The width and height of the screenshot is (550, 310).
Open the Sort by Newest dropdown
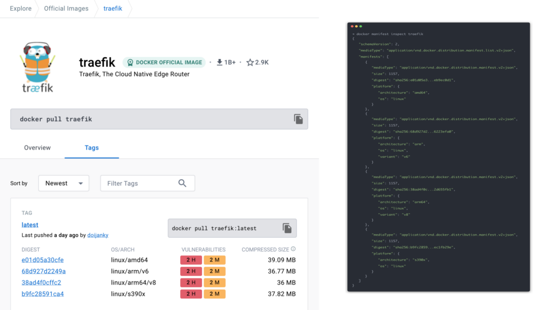click(64, 183)
